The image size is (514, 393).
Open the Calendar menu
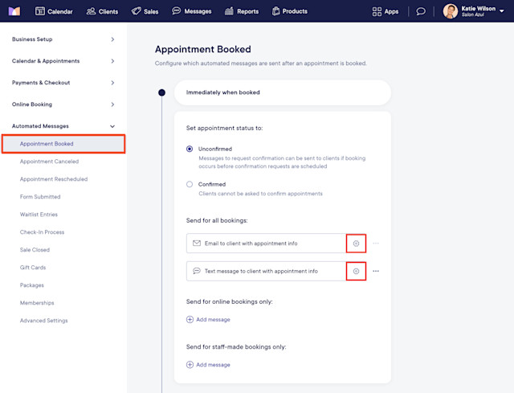tap(54, 11)
